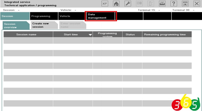Sort by Session name column header

coord(28,34)
